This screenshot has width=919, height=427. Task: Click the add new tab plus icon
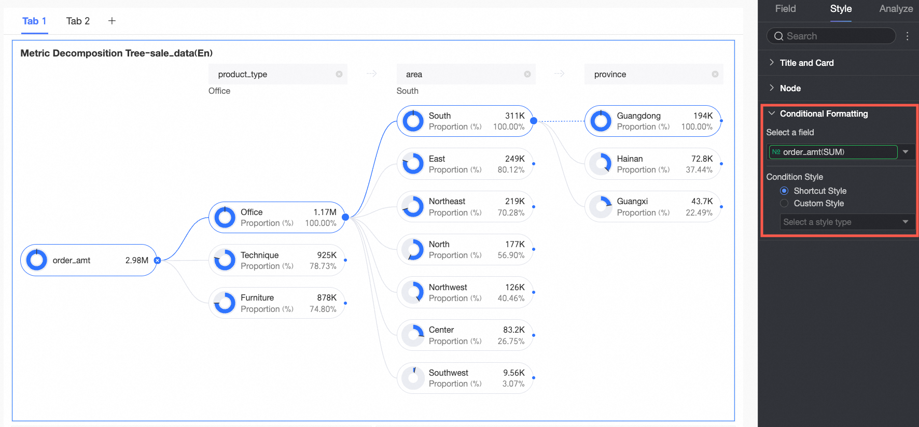point(112,21)
